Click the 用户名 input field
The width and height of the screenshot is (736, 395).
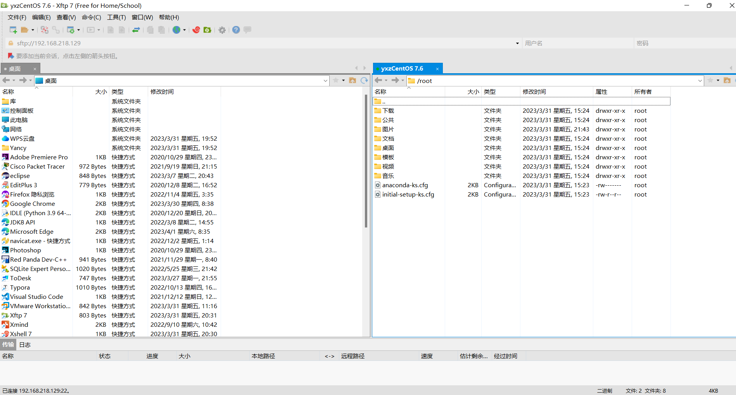point(578,43)
